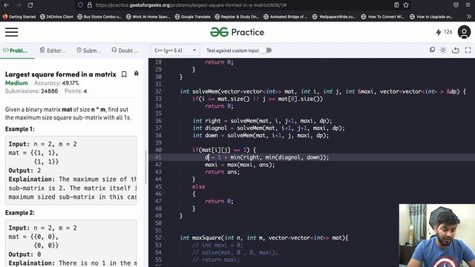Go forward with the browser forward arrow

click(x=18, y=5)
